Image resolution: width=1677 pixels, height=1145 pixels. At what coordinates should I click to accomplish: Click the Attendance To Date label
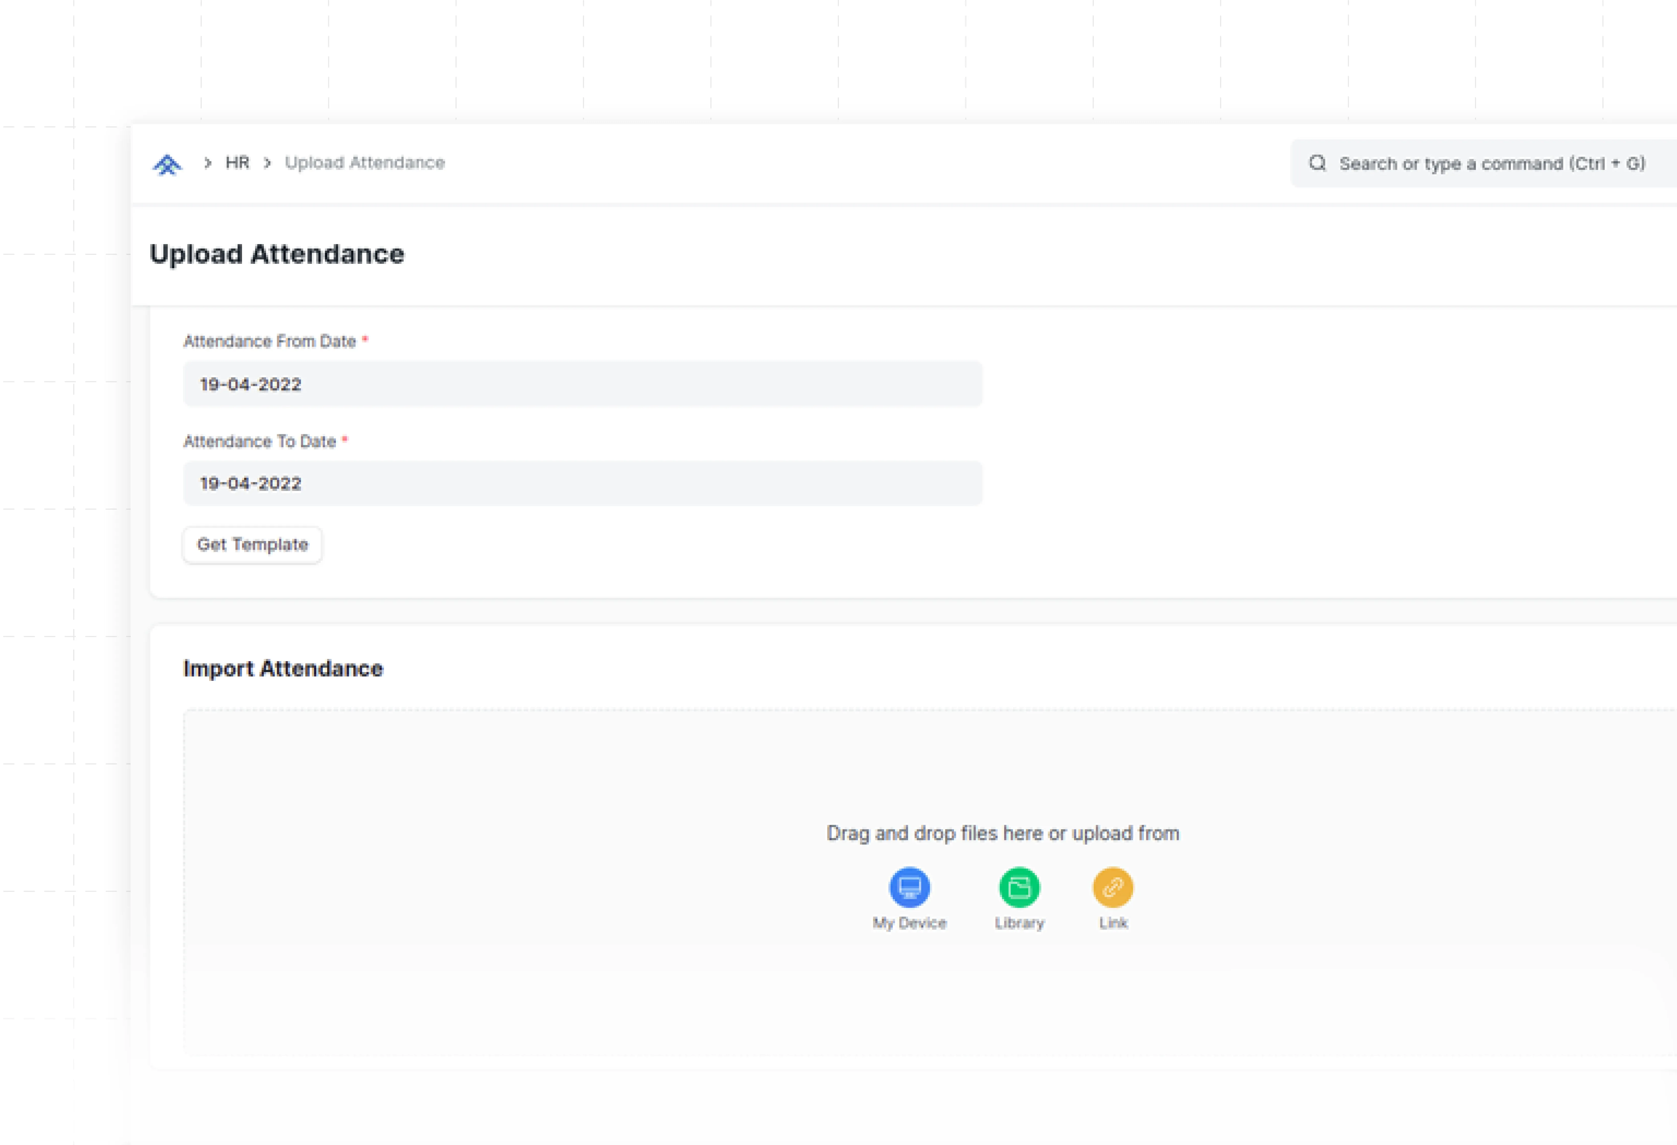click(x=260, y=442)
